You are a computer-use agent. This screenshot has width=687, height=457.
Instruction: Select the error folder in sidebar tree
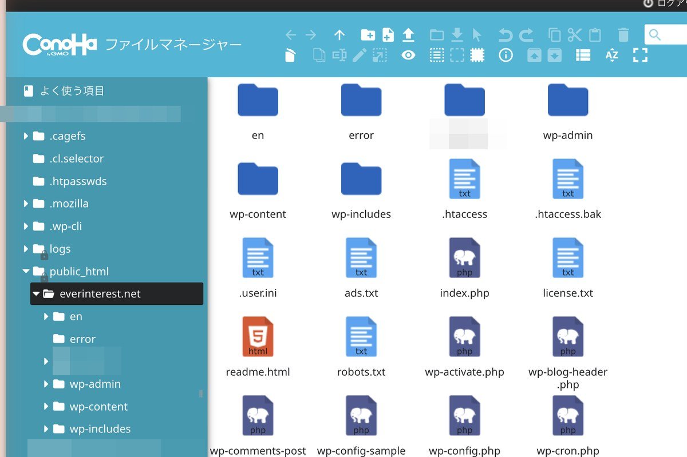point(74,339)
